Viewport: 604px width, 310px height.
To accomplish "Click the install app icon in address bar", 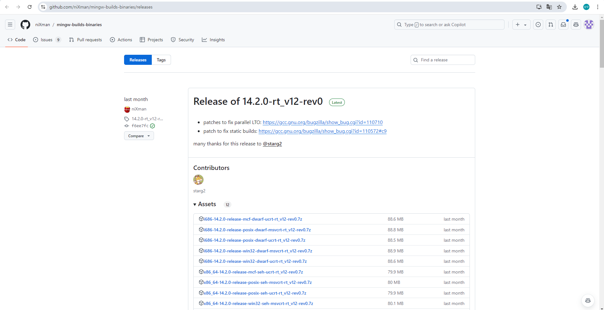I will pos(539,7).
